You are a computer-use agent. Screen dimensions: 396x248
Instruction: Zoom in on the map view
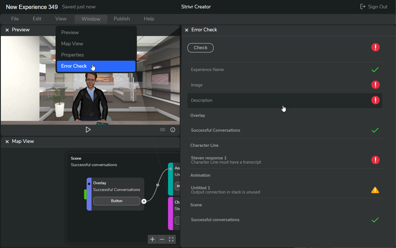(x=152, y=239)
